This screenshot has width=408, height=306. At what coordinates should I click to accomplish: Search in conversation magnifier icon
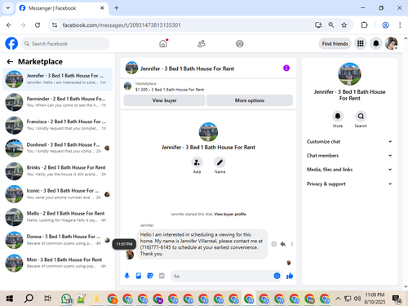point(361,116)
